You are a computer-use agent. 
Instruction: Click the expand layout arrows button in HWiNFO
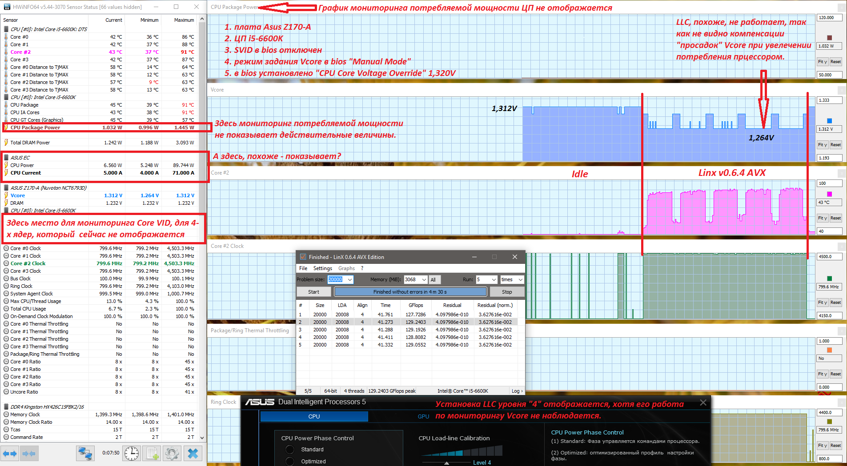(10, 454)
